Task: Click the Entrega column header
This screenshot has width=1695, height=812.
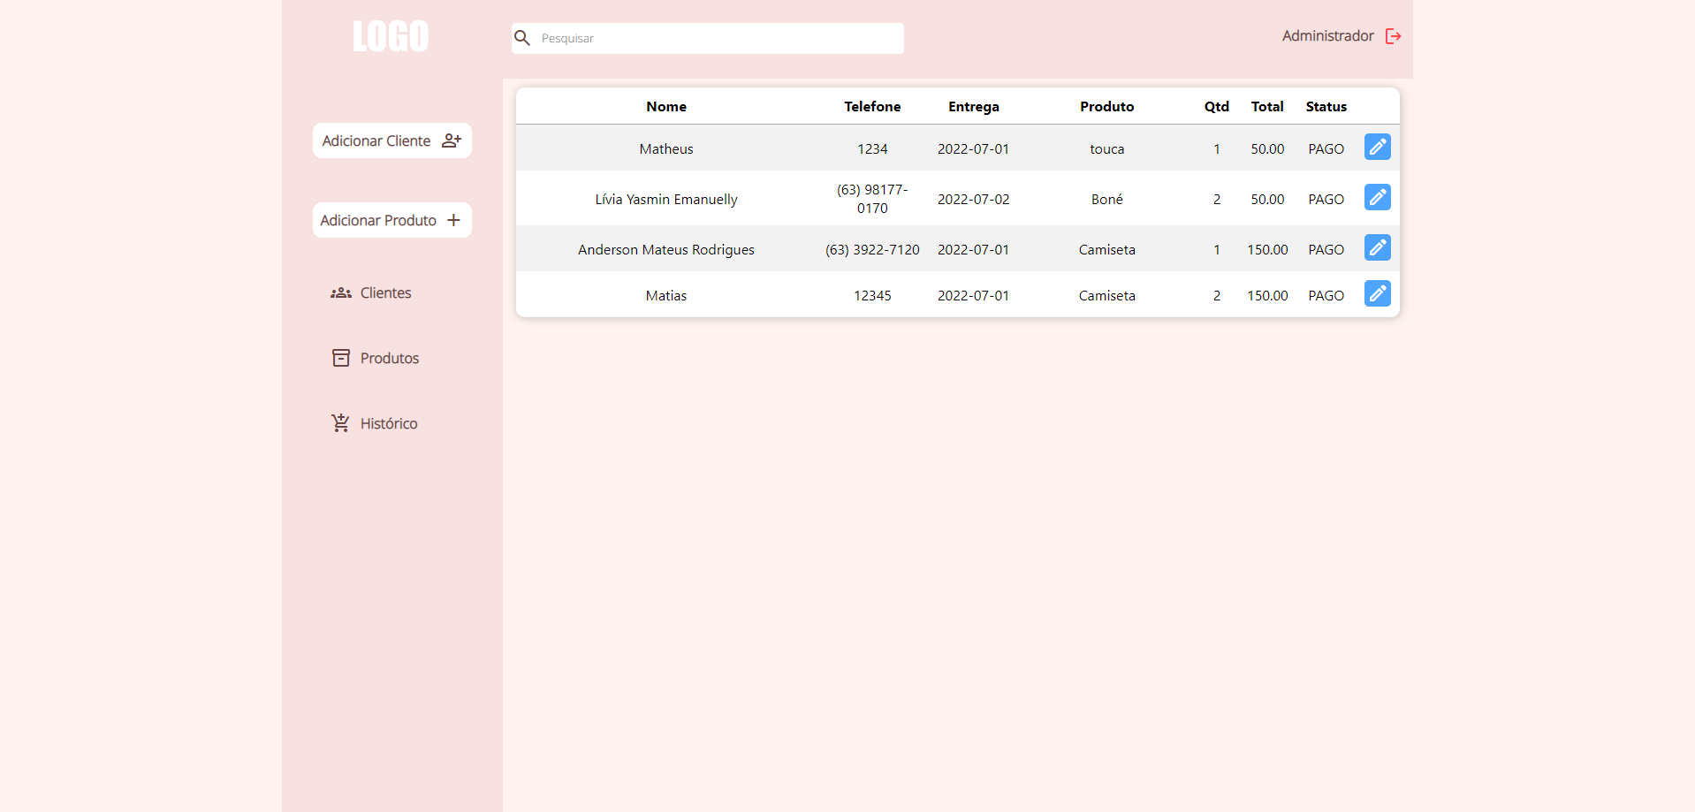Action: [x=974, y=106]
